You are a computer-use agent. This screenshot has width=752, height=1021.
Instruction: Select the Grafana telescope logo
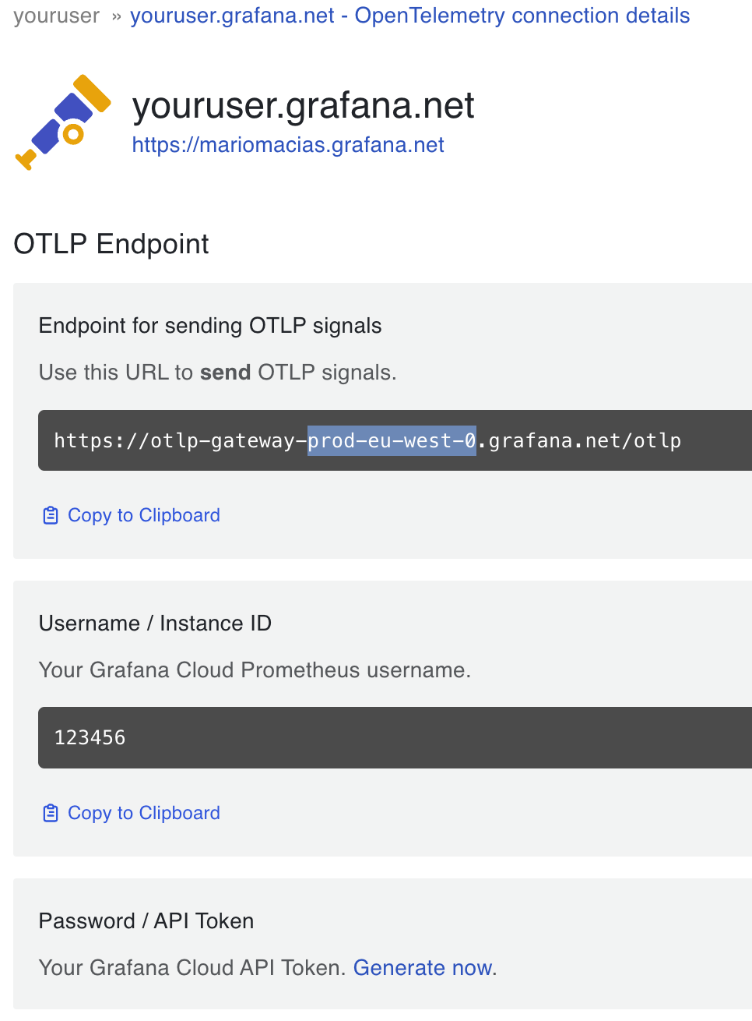tap(62, 121)
